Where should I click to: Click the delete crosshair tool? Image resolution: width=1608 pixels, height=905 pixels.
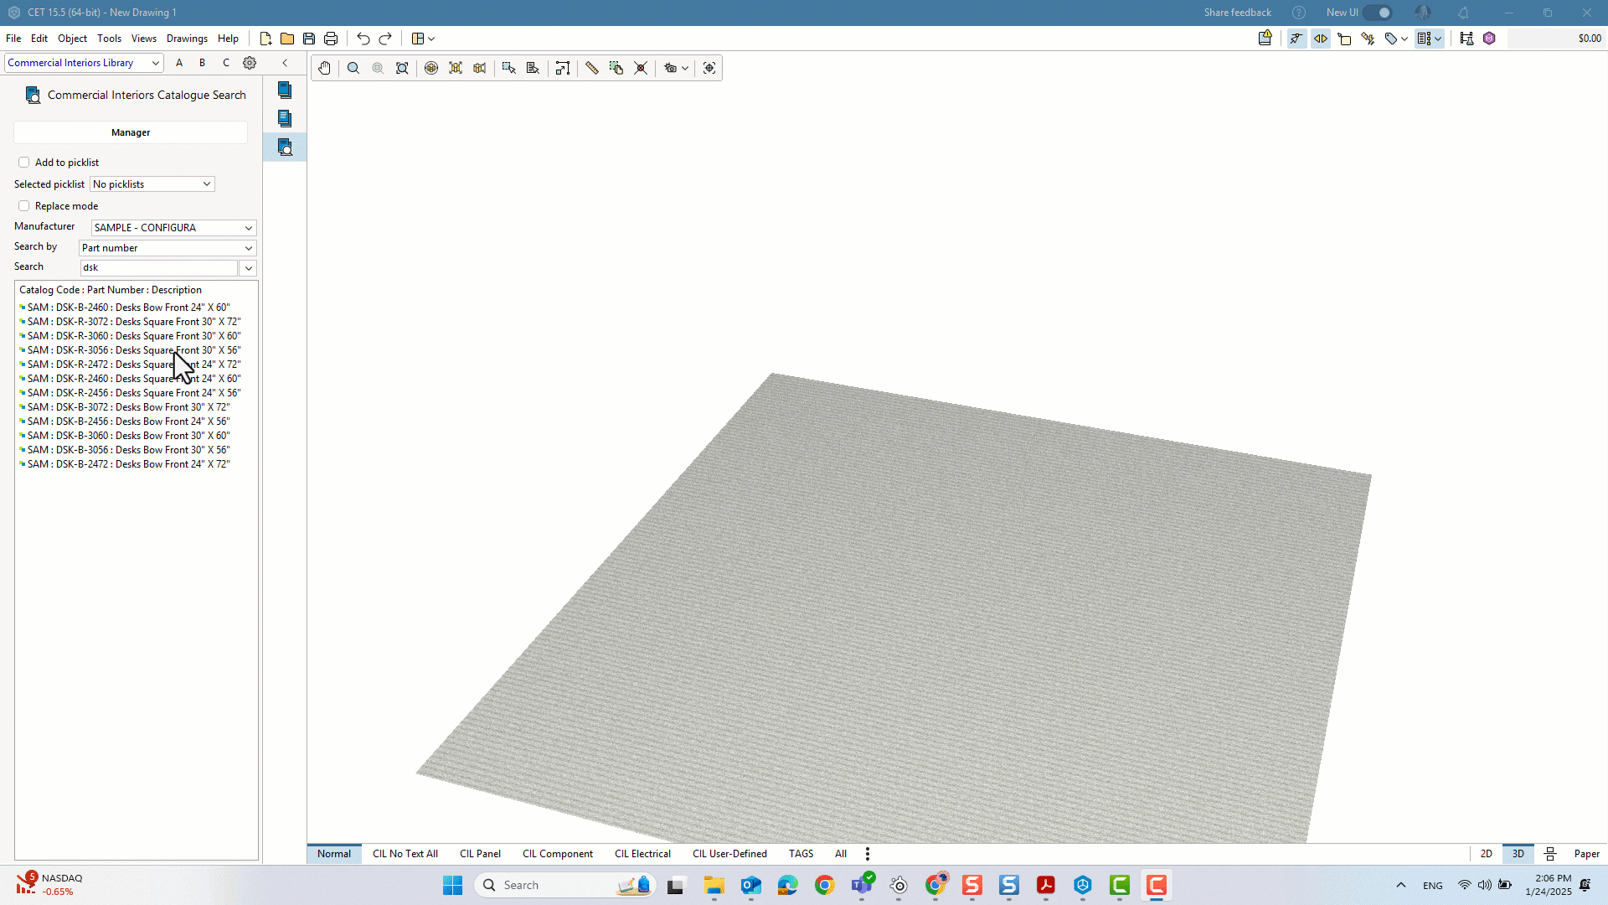[x=641, y=68]
